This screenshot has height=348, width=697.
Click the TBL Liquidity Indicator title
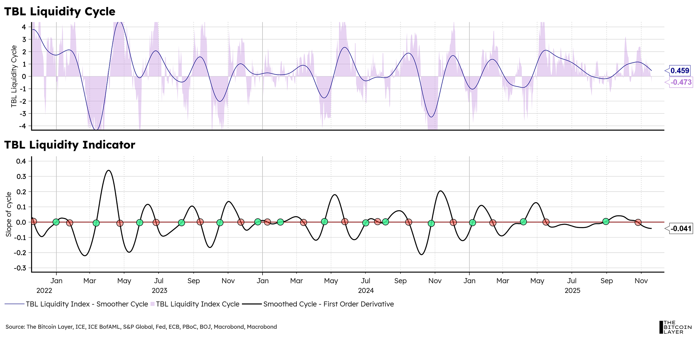coord(70,145)
